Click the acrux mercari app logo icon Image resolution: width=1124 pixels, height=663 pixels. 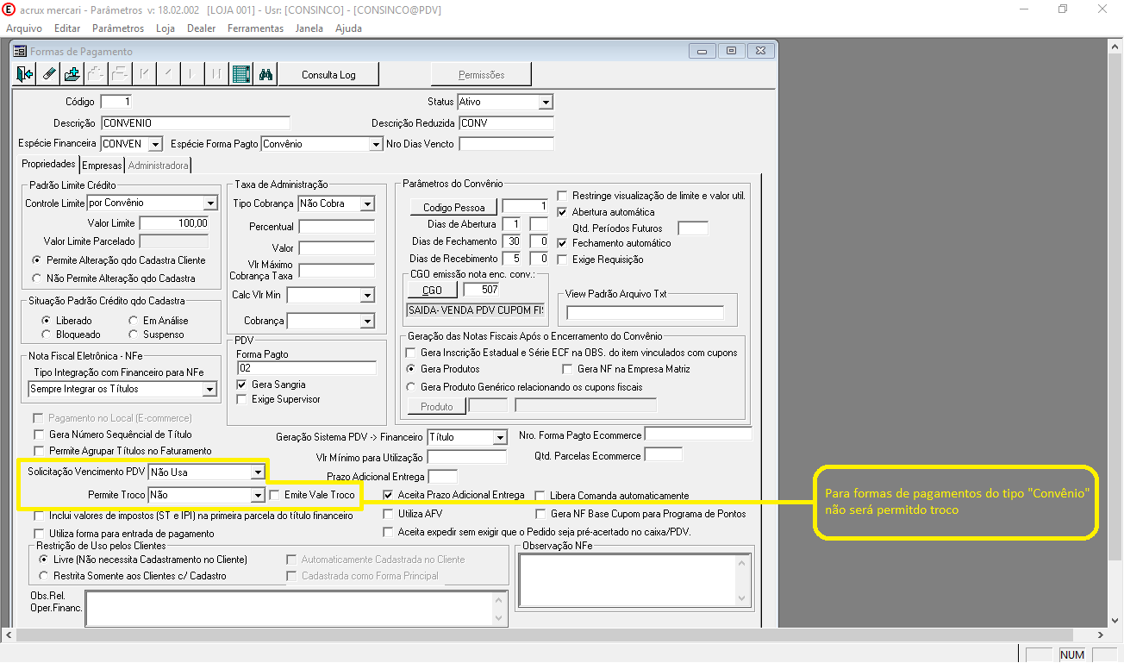tap(10, 9)
